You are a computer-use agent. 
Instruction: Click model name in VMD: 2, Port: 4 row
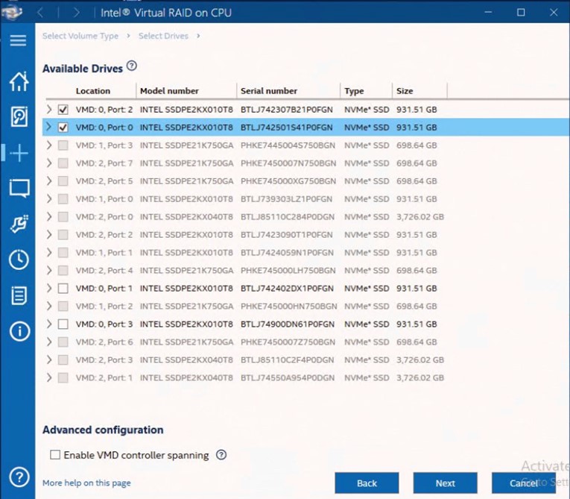click(x=186, y=271)
